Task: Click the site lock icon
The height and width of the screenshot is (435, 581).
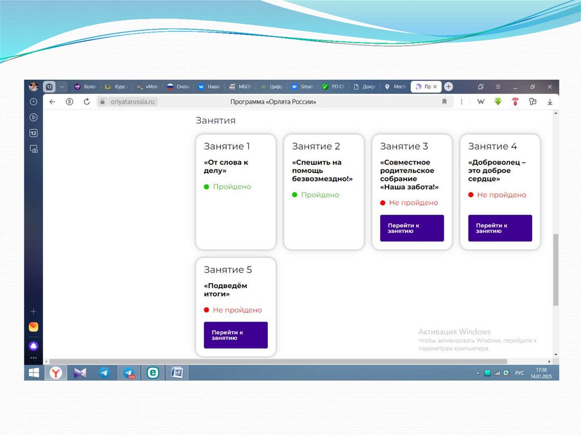Action: pos(102,102)
